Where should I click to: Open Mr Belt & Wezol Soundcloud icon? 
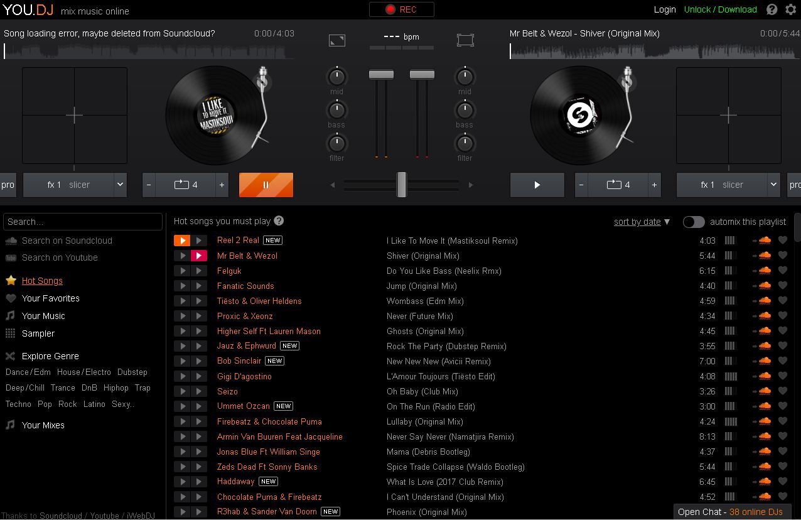(x=764, y=255)
